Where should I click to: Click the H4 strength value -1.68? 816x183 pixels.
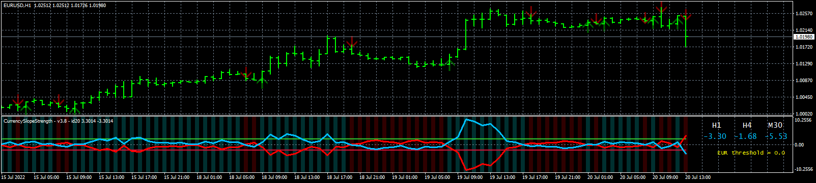(746, 136)
